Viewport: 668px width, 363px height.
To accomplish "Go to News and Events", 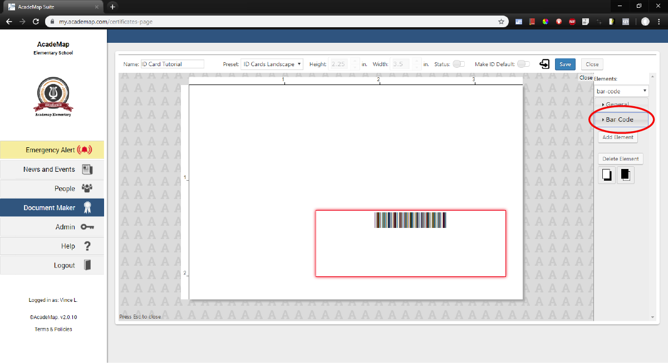I will point(52,170).
